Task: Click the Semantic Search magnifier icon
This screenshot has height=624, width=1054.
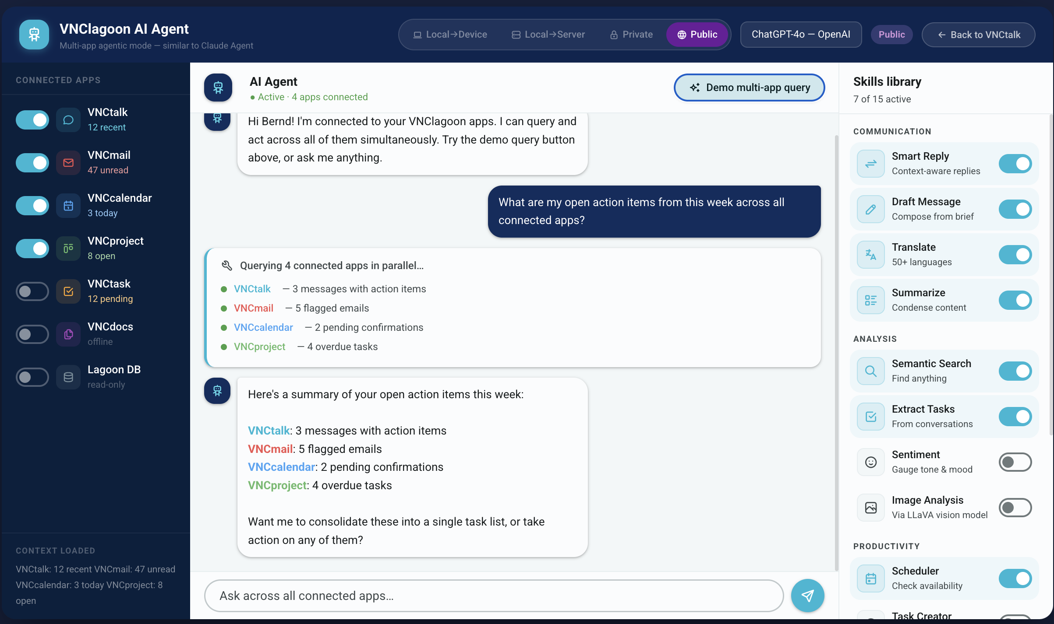Action: click(871, 371)
